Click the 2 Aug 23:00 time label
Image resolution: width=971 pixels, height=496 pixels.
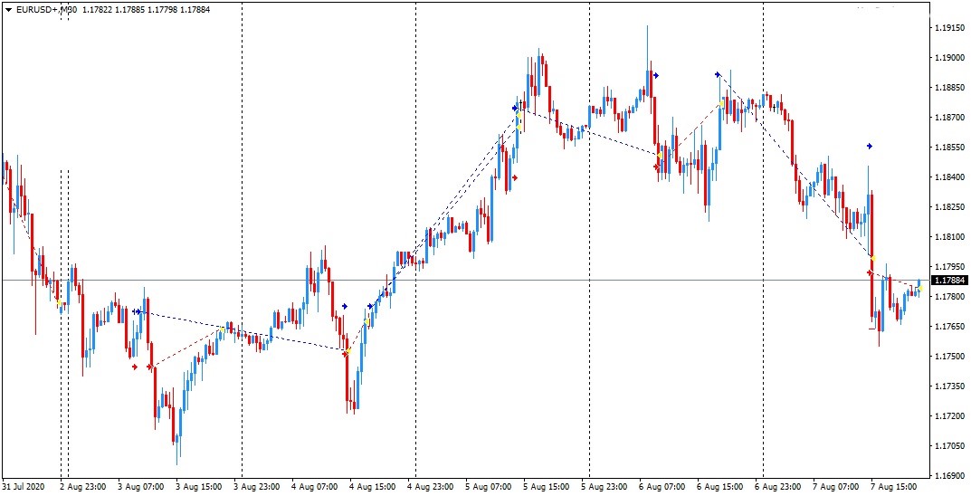point(83,487)
